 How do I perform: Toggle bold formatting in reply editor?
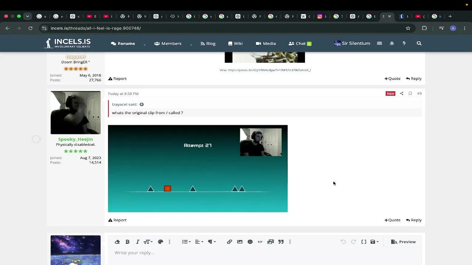click(x=127, y=242)
